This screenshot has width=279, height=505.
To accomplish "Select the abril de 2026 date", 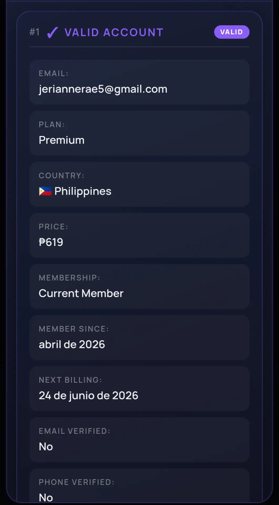I will pos(72,344).
